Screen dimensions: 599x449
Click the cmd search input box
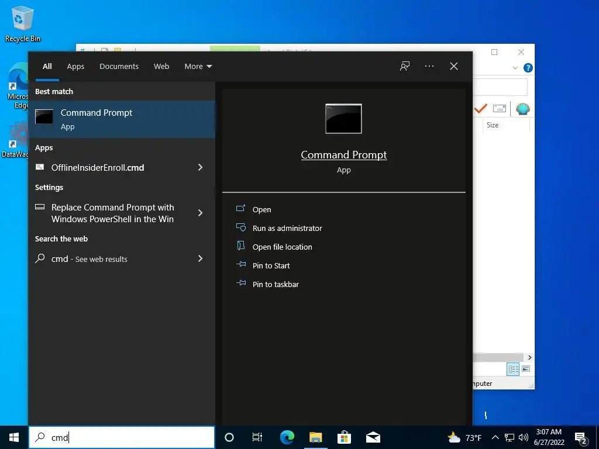(x=122, y=437)
